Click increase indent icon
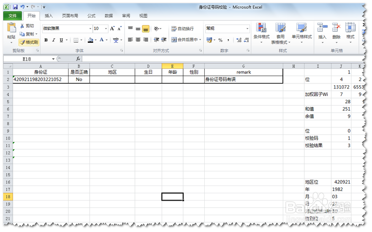The height and width of the screenshot is (232, 372). point(164,40)
